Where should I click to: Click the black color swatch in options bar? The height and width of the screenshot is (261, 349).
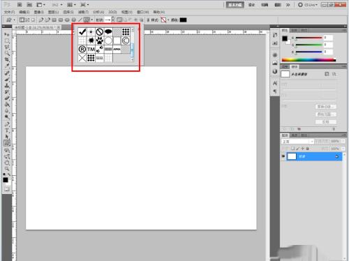183,20
